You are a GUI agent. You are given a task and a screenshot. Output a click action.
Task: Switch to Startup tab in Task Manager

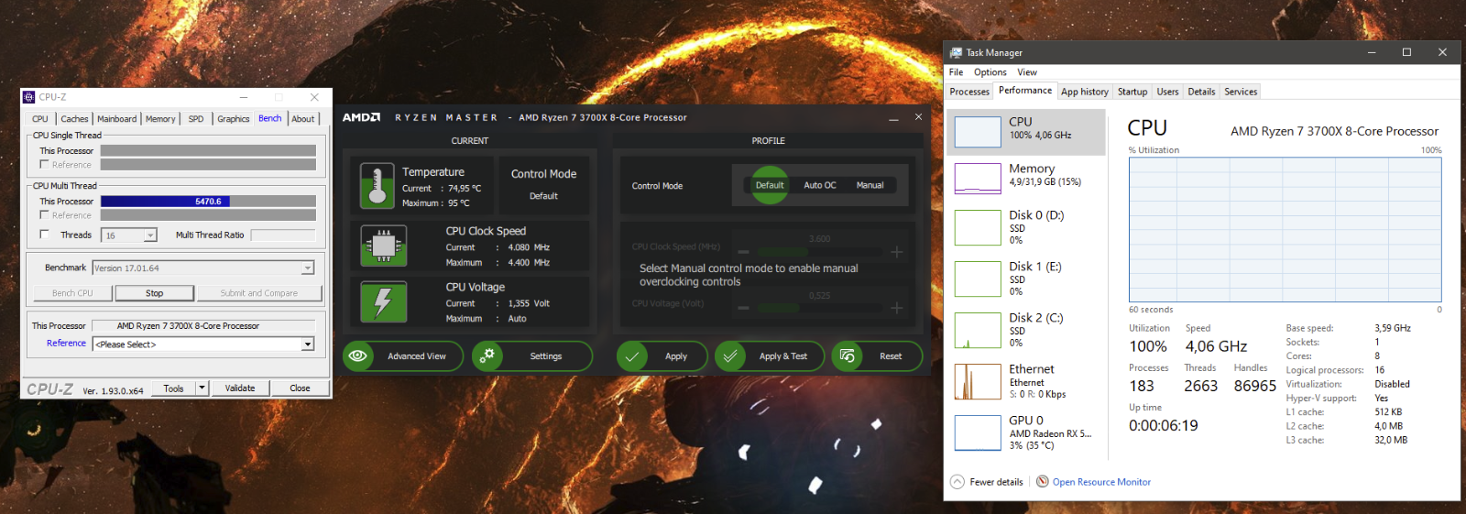[1132, 92]
